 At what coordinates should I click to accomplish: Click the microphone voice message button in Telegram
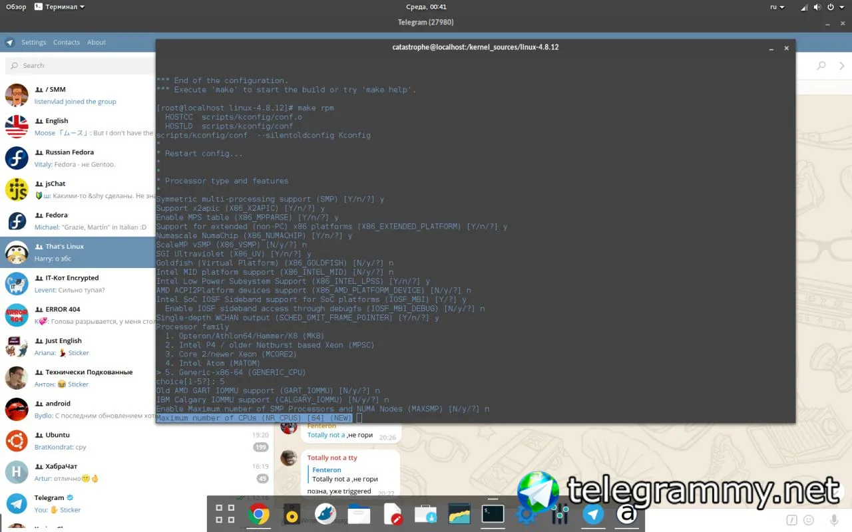[x=834, y=520]
